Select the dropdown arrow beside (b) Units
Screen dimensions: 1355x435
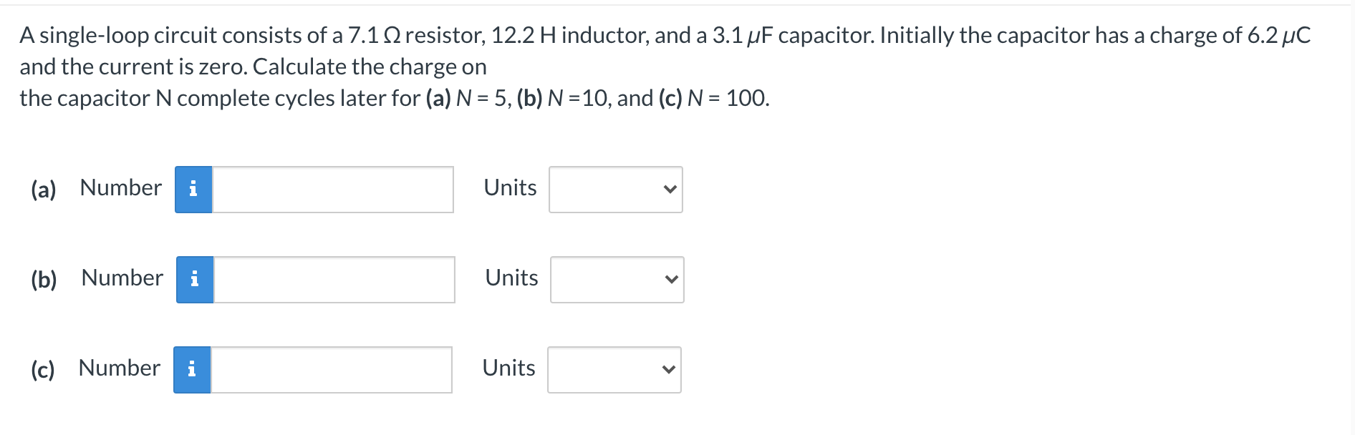tap(670, 280)
